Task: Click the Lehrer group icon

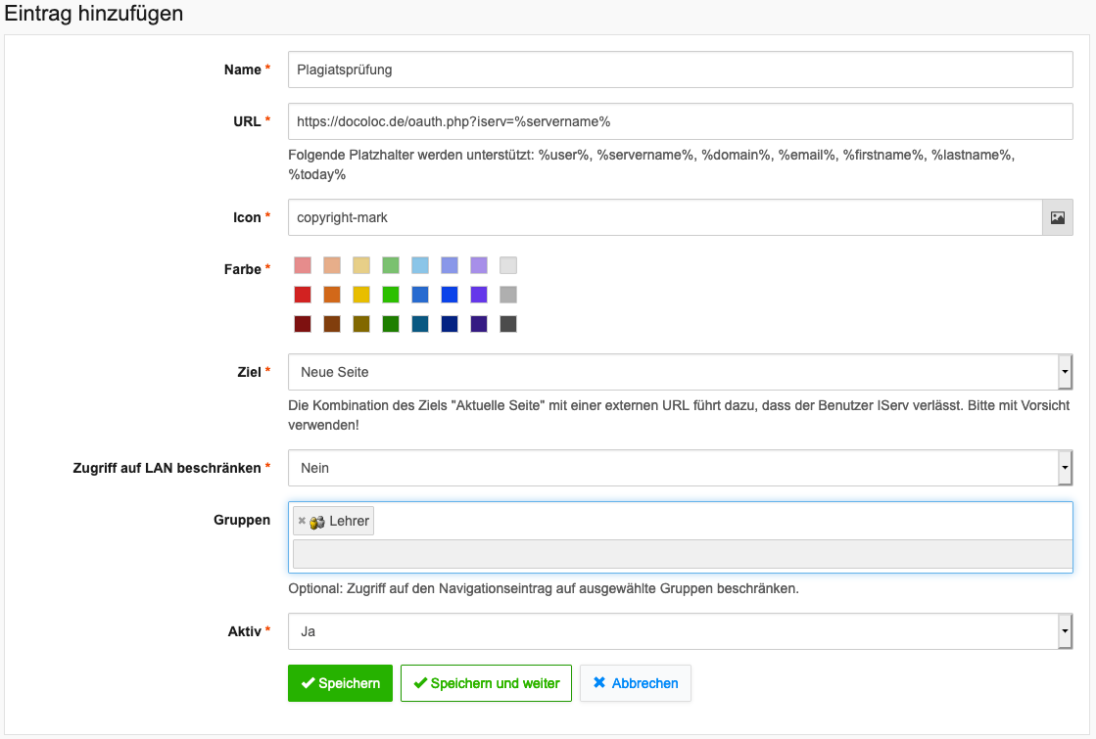Action: 316,522
